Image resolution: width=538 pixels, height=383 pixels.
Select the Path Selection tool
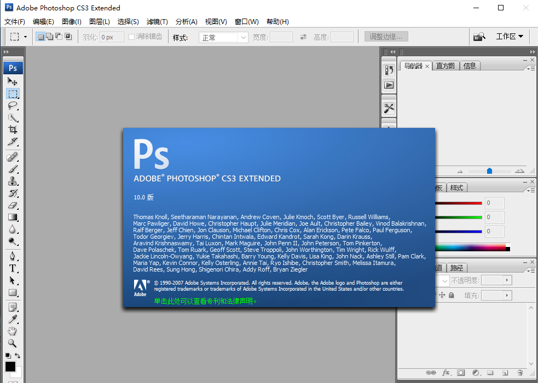13,281
